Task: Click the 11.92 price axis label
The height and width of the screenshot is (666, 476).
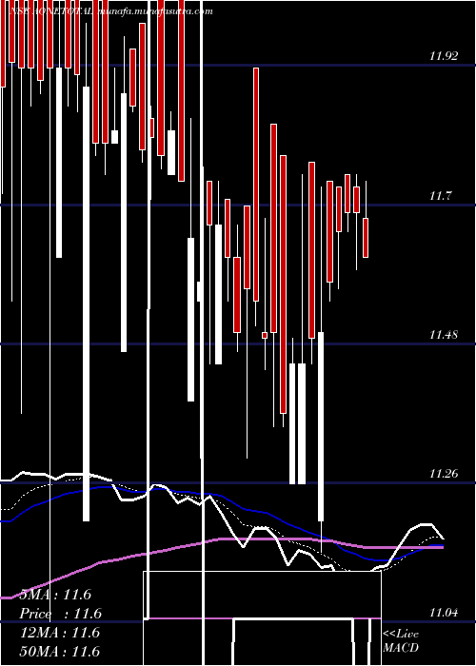Action: [444, 55]
